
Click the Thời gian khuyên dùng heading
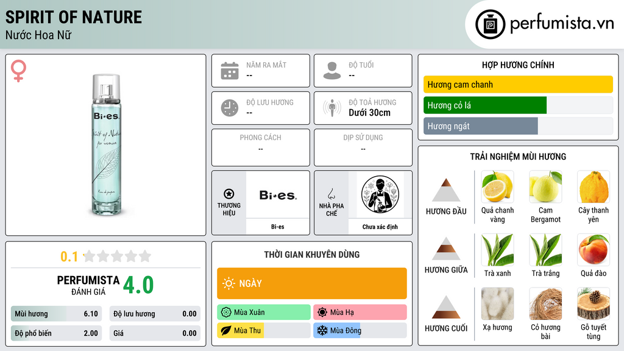coord(312,254)
